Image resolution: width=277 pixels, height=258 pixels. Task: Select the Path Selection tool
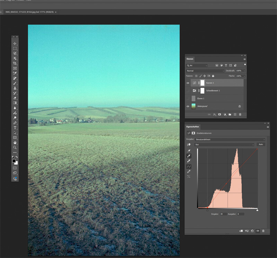tap(15, 133)
